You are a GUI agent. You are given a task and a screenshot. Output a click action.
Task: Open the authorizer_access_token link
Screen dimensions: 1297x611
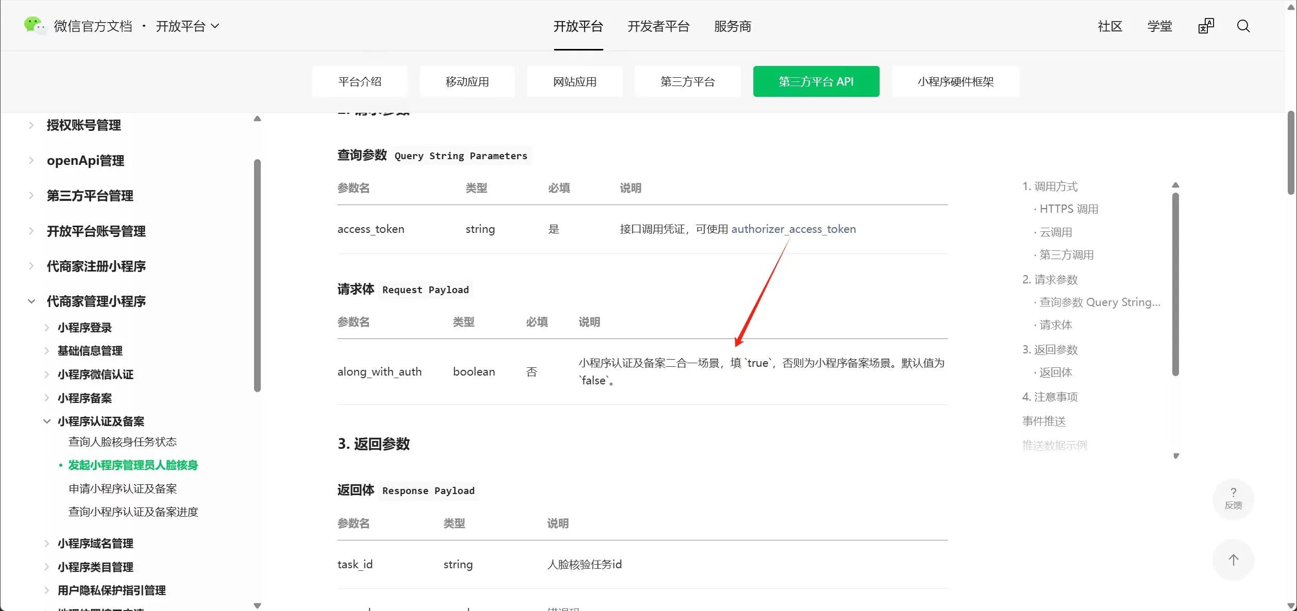click(793, 229)
